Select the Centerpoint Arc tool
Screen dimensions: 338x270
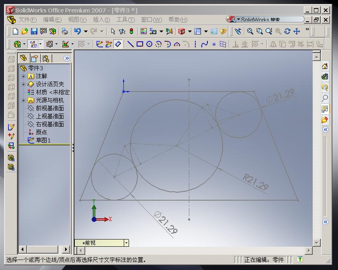click(x=158, y=44)
